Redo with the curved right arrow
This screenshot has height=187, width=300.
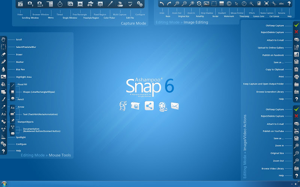click(169, 3)
